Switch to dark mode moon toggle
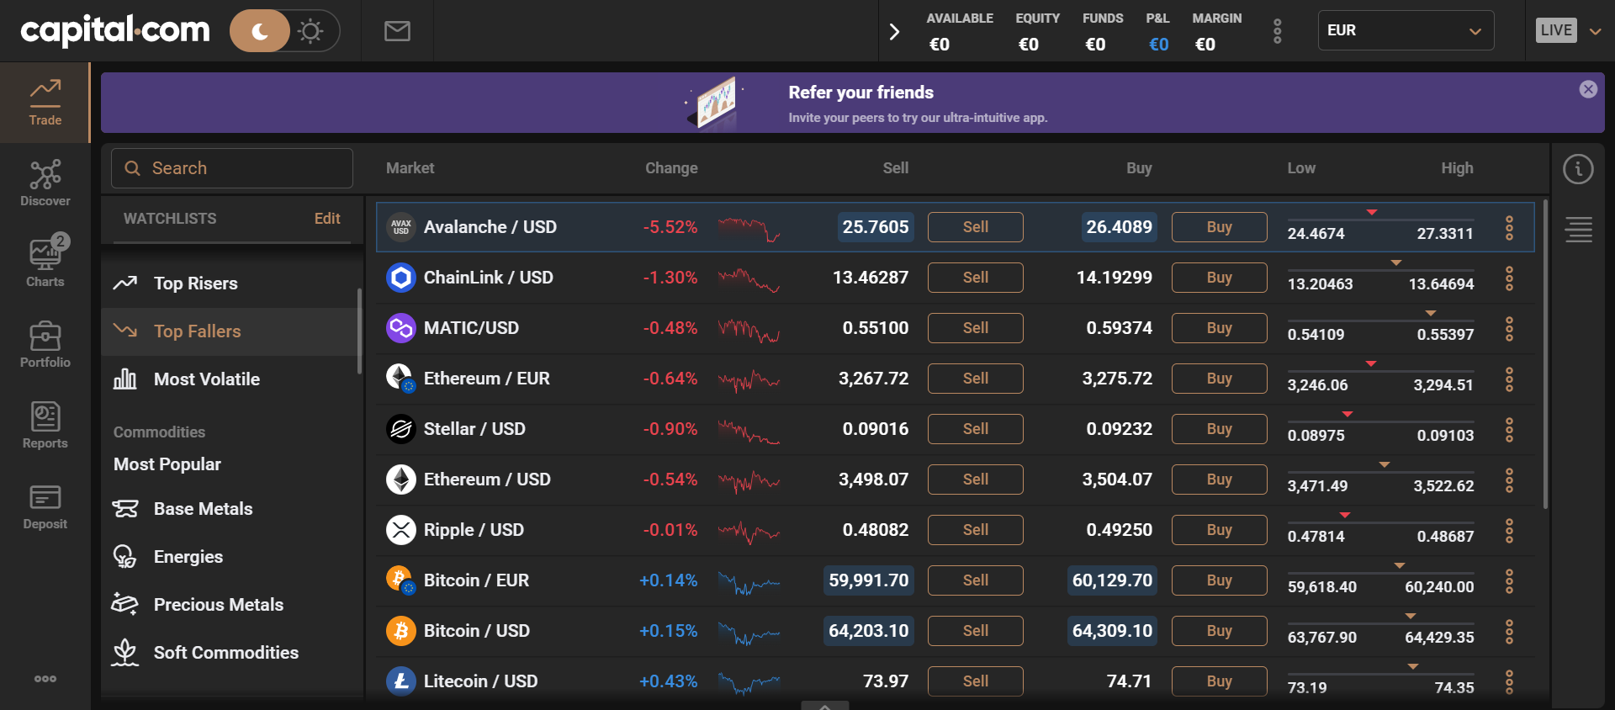This screenshot has height=710, width=1615. pos(260,31)
